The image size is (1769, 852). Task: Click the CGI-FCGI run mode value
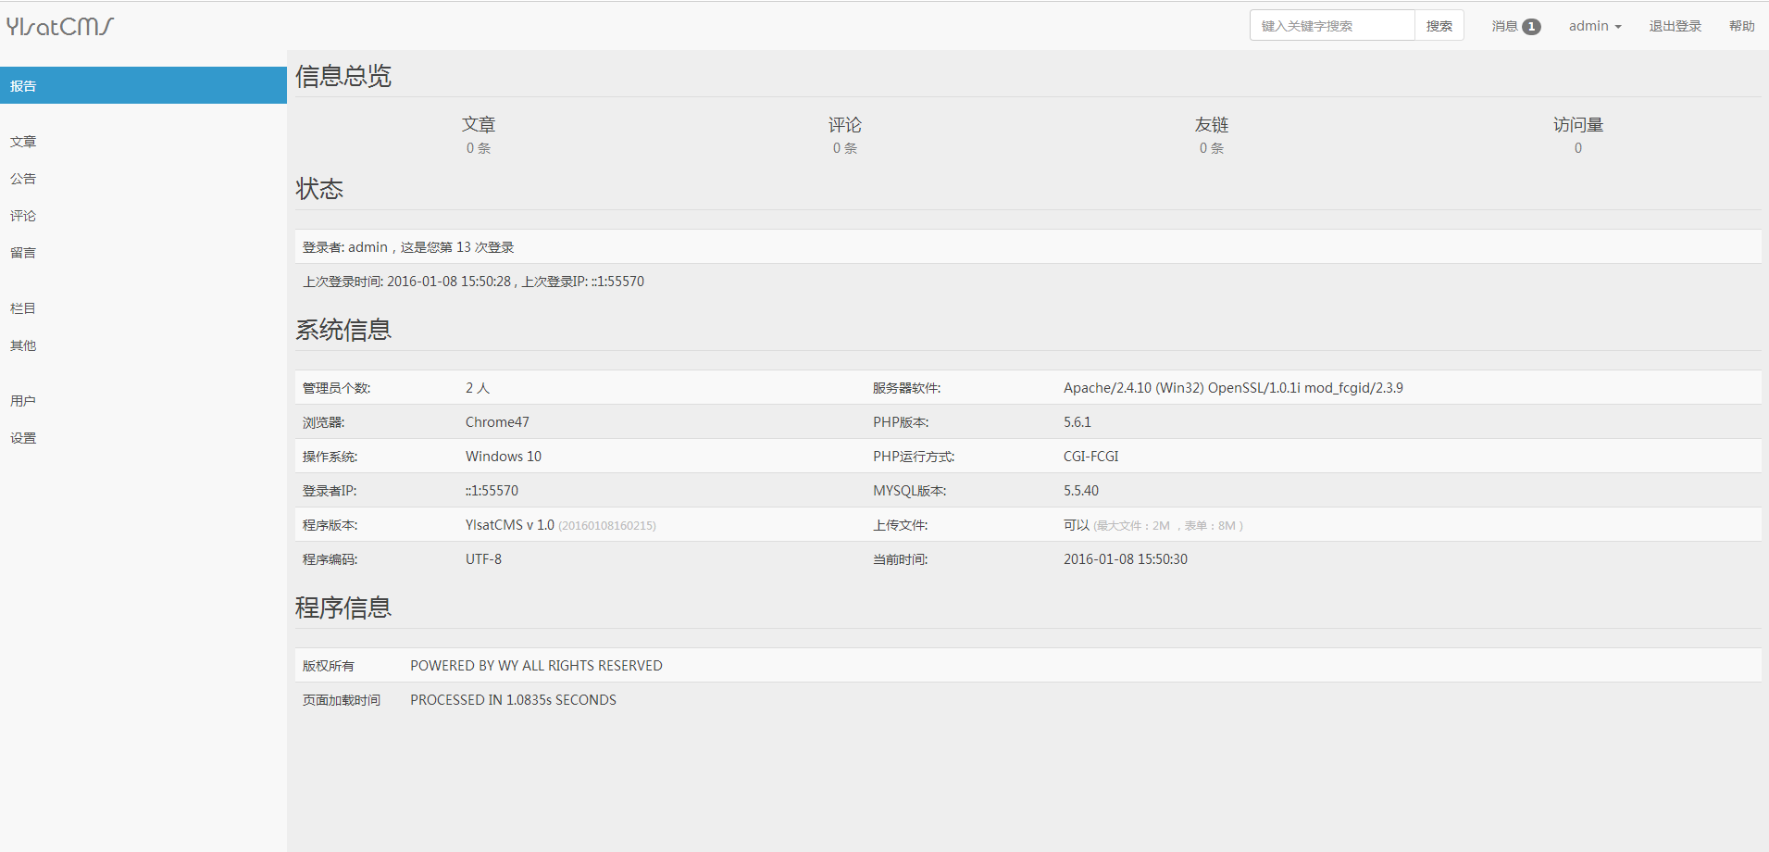click(x=1091, y=457)
